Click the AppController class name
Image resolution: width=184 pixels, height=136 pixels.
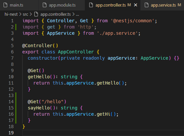[x=76, y=52]
